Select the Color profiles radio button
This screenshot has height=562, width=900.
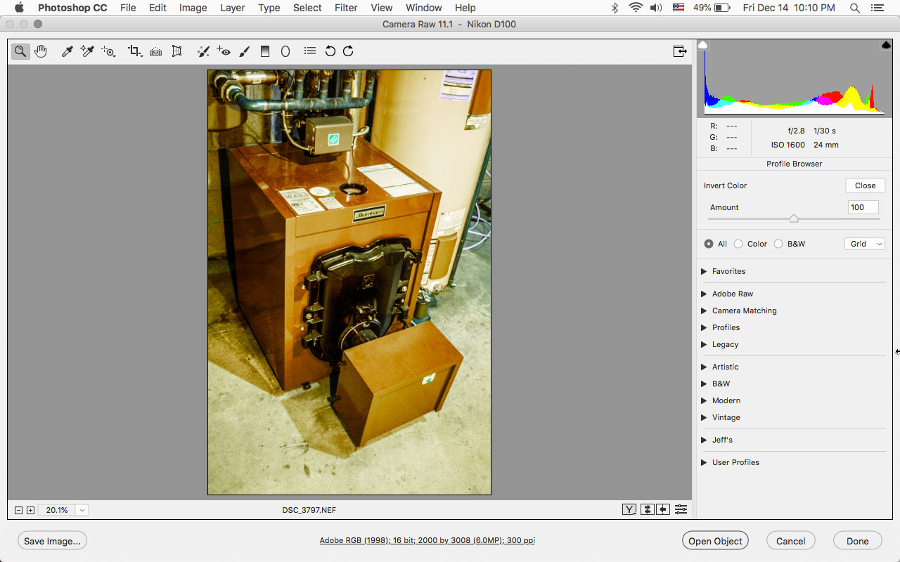click(738, 244)
